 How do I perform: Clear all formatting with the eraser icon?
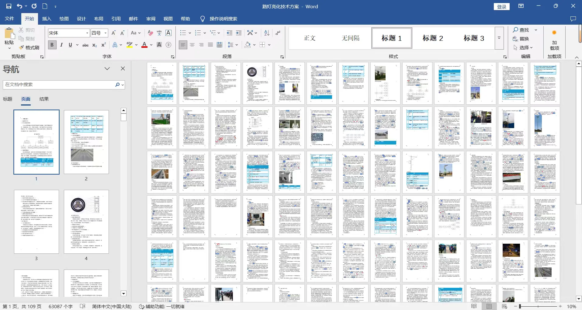tap(150, 33)
